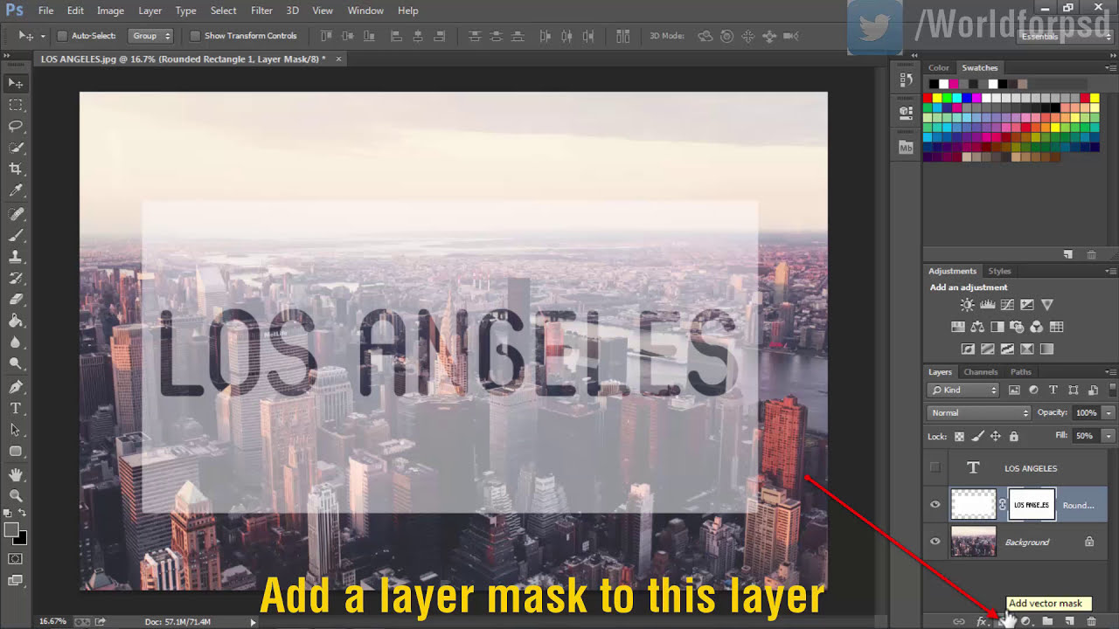The height and width of the screenshot is (629, 1119).
Task: Select the Spot Healing Brush tool
Action: coord(16,214)
